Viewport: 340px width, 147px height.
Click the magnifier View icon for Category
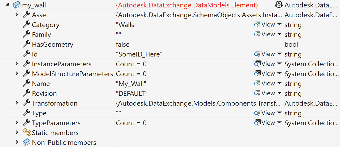point(257,24)
